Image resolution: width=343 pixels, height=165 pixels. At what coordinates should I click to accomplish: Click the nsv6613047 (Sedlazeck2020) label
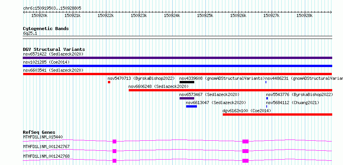pos(216,103)
